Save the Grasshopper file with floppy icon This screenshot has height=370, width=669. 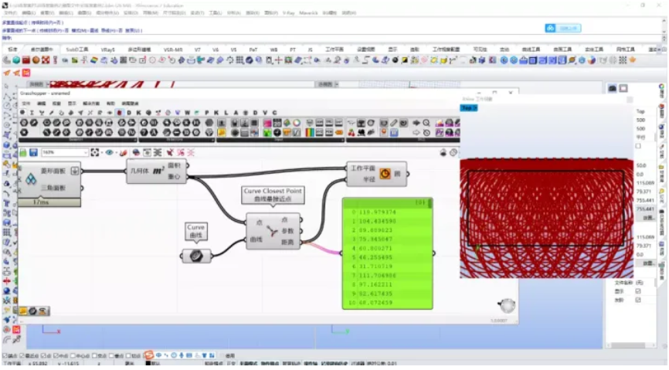point(33,153)
